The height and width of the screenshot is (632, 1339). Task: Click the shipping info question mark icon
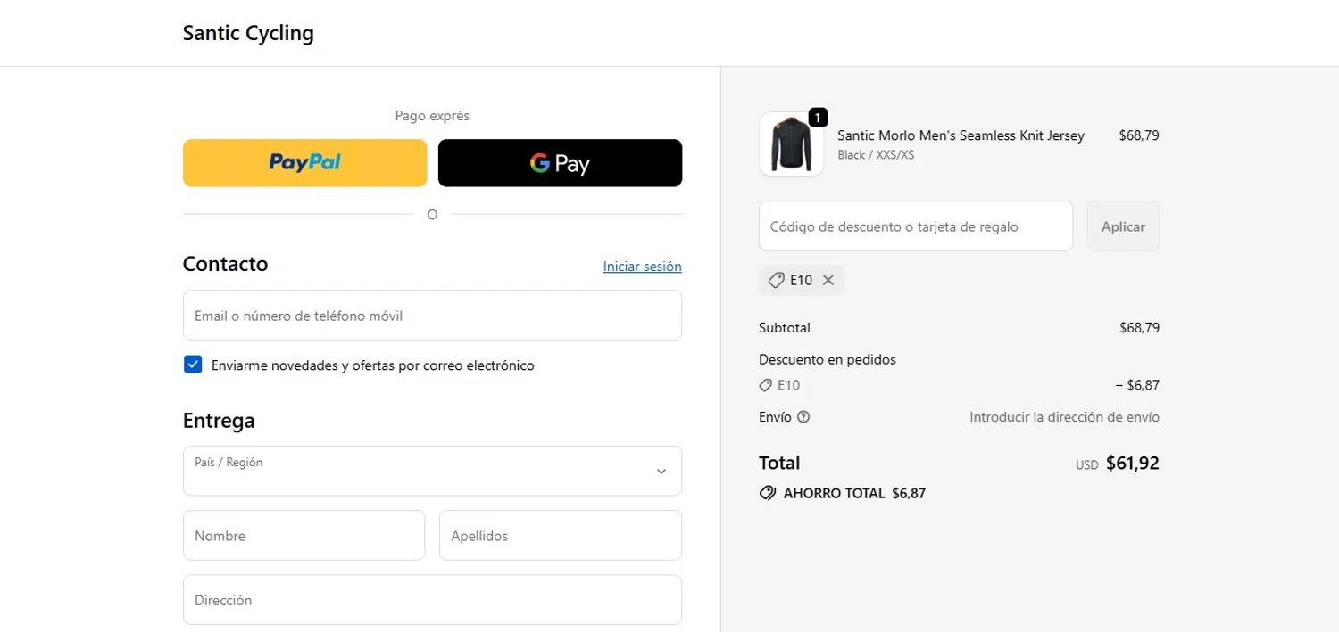tap(803, 417)
